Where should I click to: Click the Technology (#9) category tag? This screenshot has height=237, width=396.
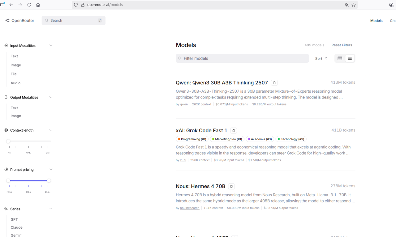pos(291,139)
